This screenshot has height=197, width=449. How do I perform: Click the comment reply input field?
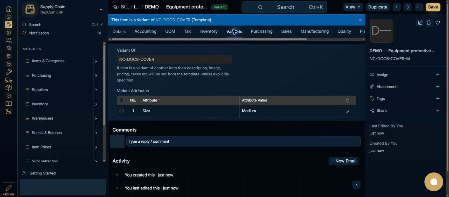(243, 141)
